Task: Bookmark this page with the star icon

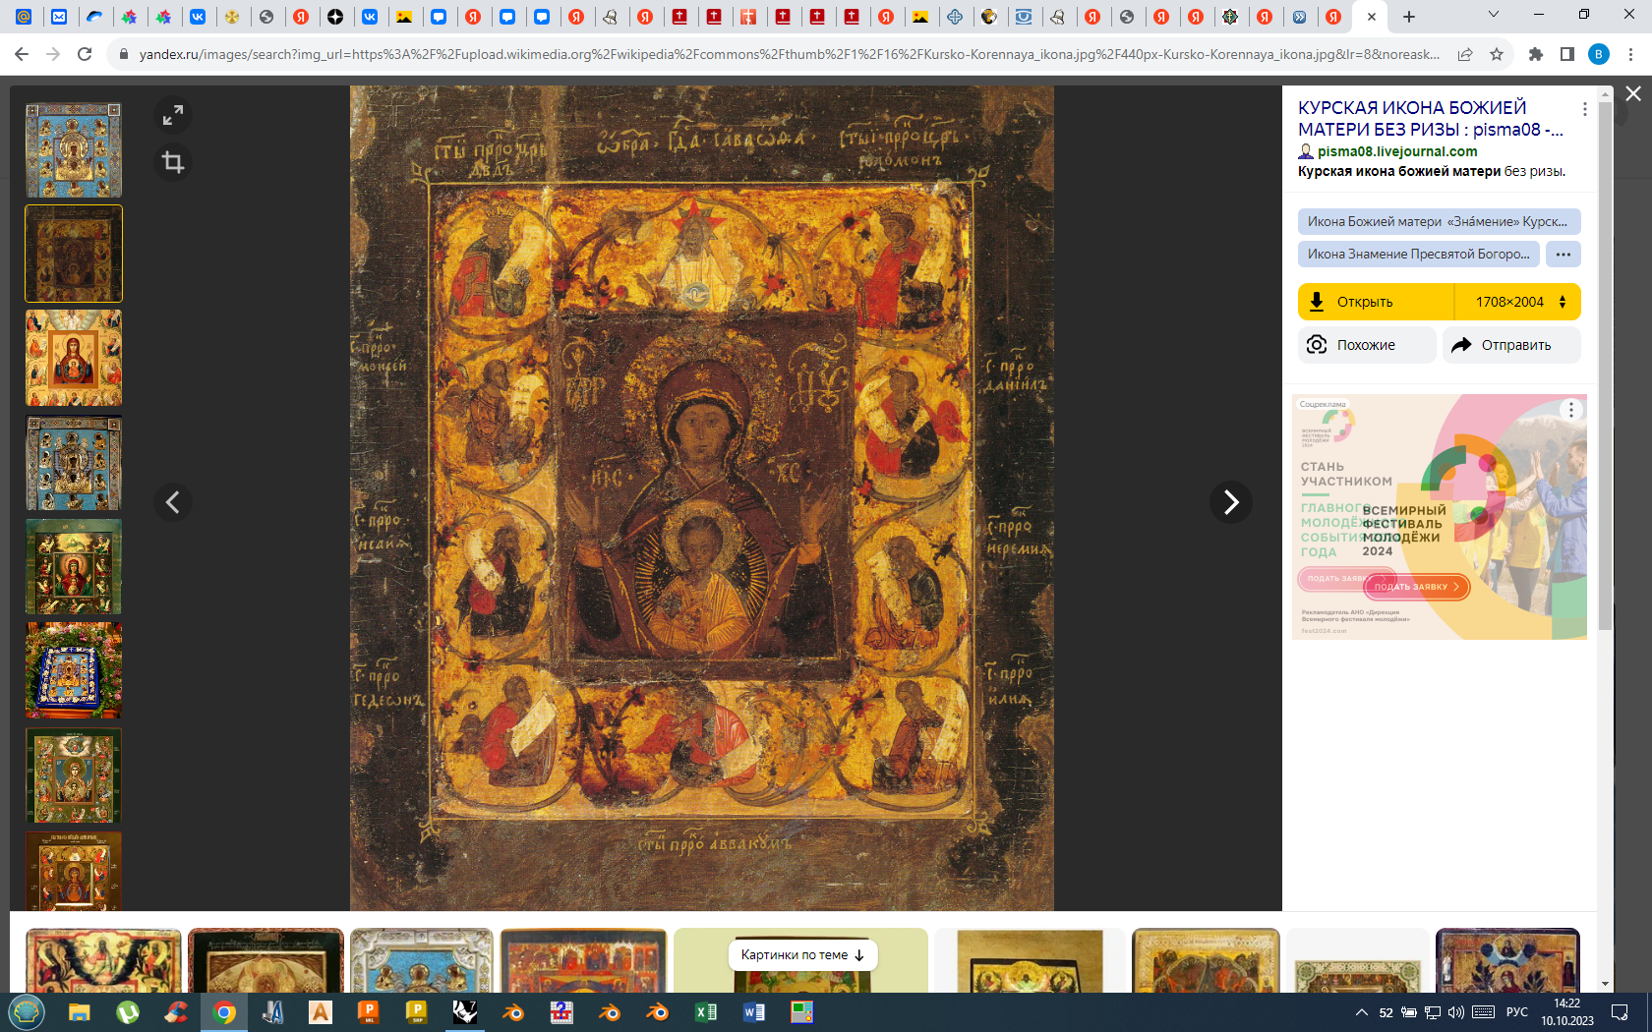Action: tap(1497, 54)
